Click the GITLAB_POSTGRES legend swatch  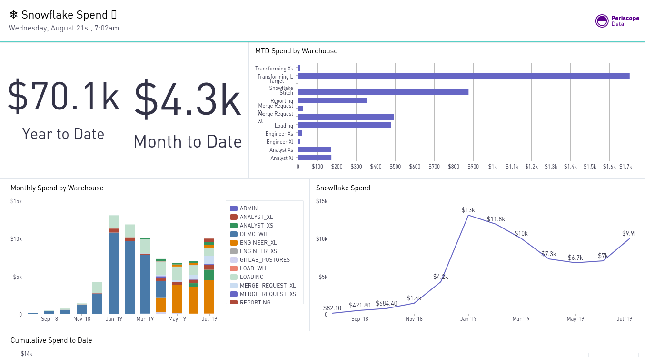(x=233, y=259)
